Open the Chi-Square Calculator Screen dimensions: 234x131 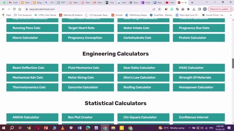(x=143, y=117)
